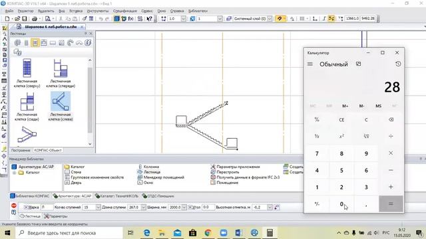This screenshot has width=426, height=239.
Task: Open Кол-во ступеней dropdown
Action: pos(98,207)
